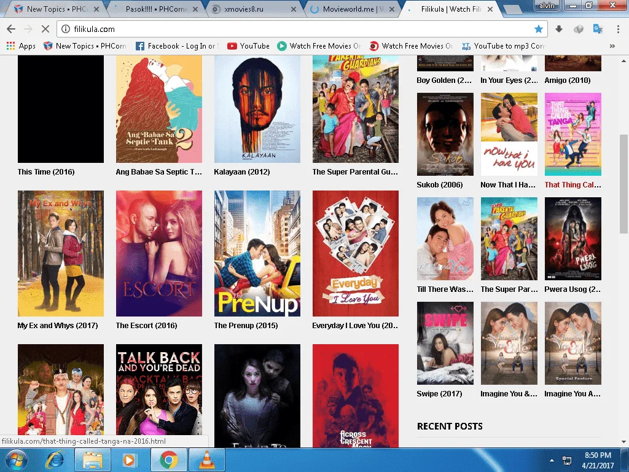Click the alvin profile button
The width and height of the screenshot is (629, 472).
pyautogui.click(x=546, y=5)
